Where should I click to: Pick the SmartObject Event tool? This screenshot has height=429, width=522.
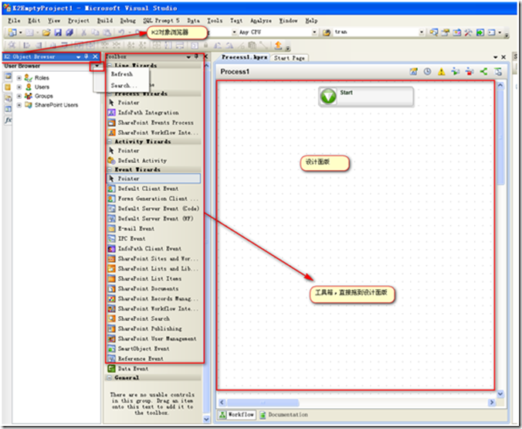[x=144, y=349]
